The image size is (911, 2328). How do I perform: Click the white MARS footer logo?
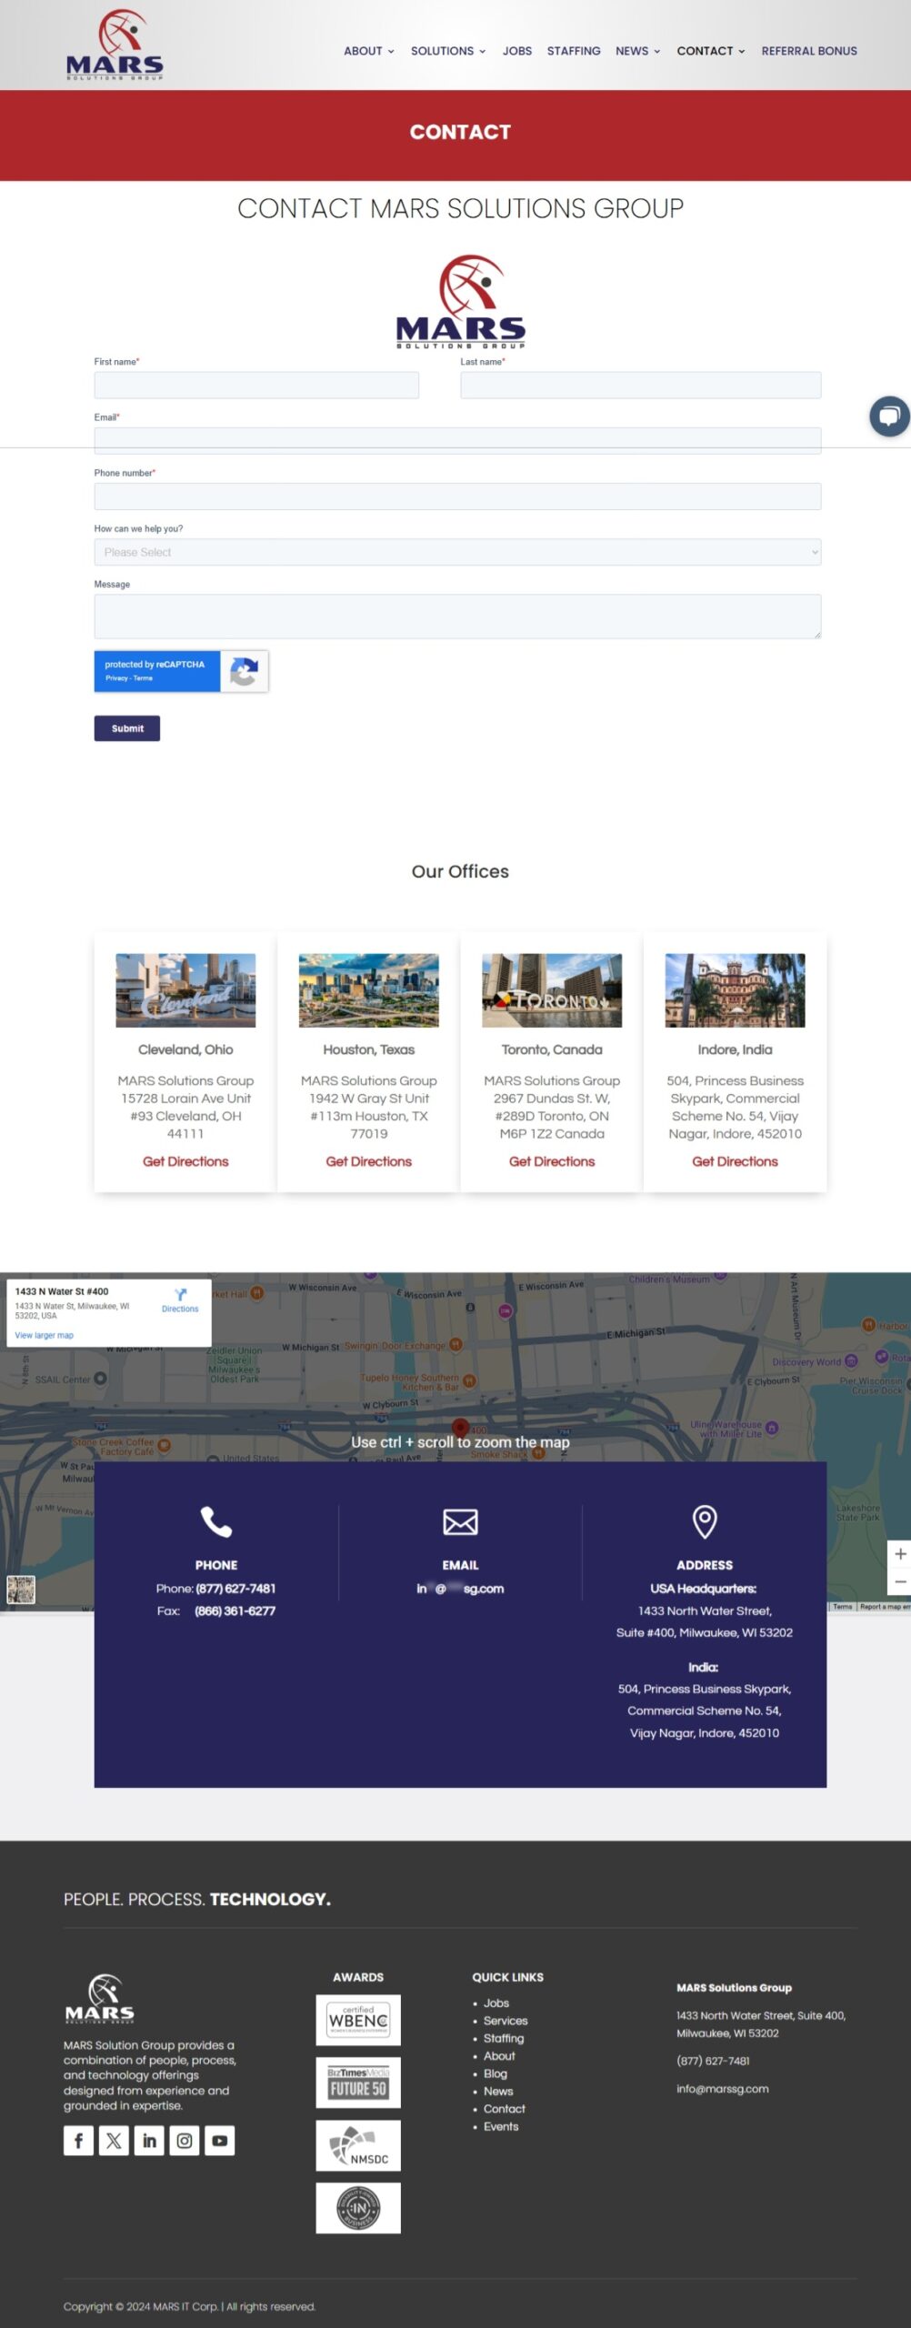pos(100,1998)
